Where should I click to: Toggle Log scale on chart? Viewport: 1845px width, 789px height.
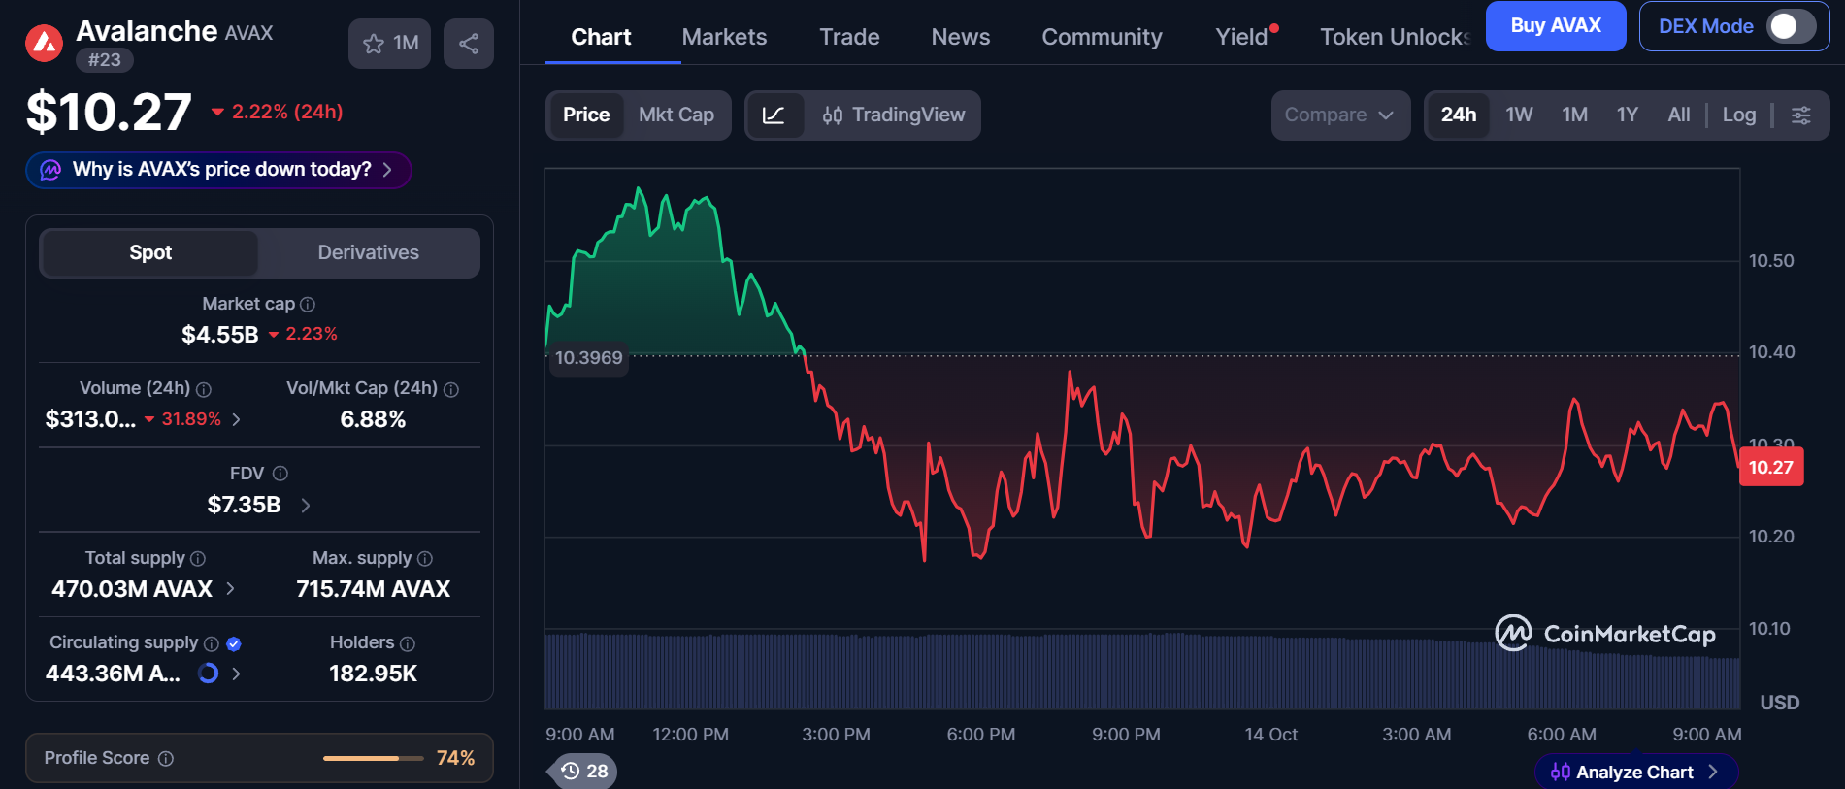coord(1739,115)
